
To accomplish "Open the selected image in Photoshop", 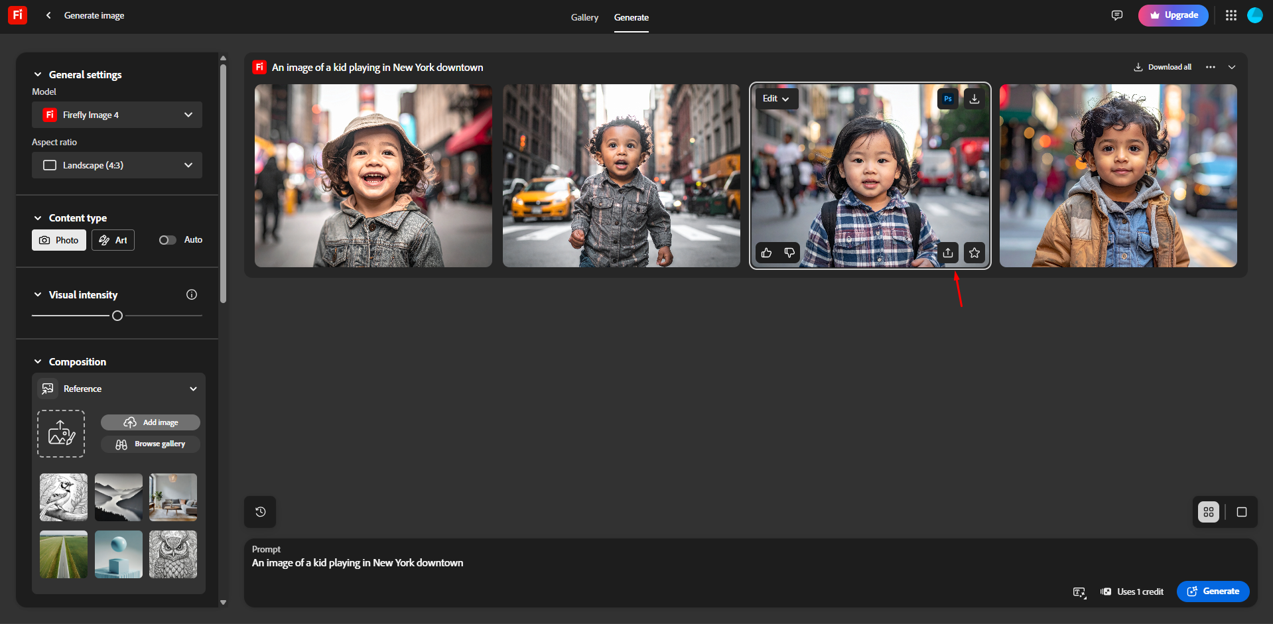I will [x=947, y=98].
